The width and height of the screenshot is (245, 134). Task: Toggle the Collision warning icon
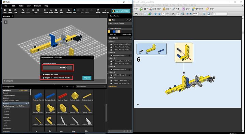(69, 11)
